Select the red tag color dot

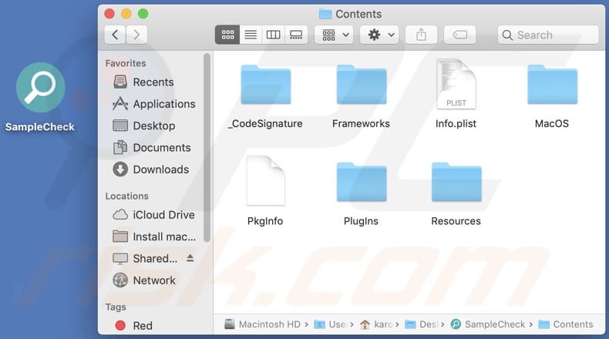coord(119,326)
